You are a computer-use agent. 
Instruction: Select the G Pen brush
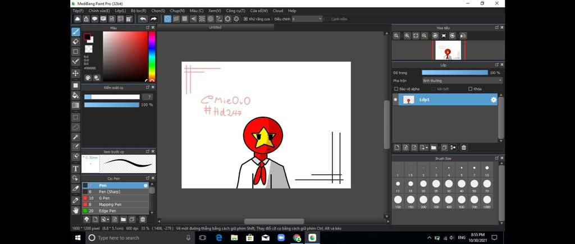(x=115, y=198)
